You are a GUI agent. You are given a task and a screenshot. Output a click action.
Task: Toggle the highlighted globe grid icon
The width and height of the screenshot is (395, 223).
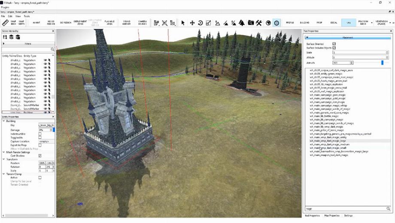(276, 23)
